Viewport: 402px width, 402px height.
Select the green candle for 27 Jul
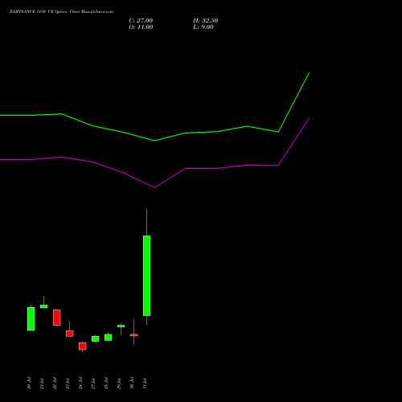click(x=96, y=338)
